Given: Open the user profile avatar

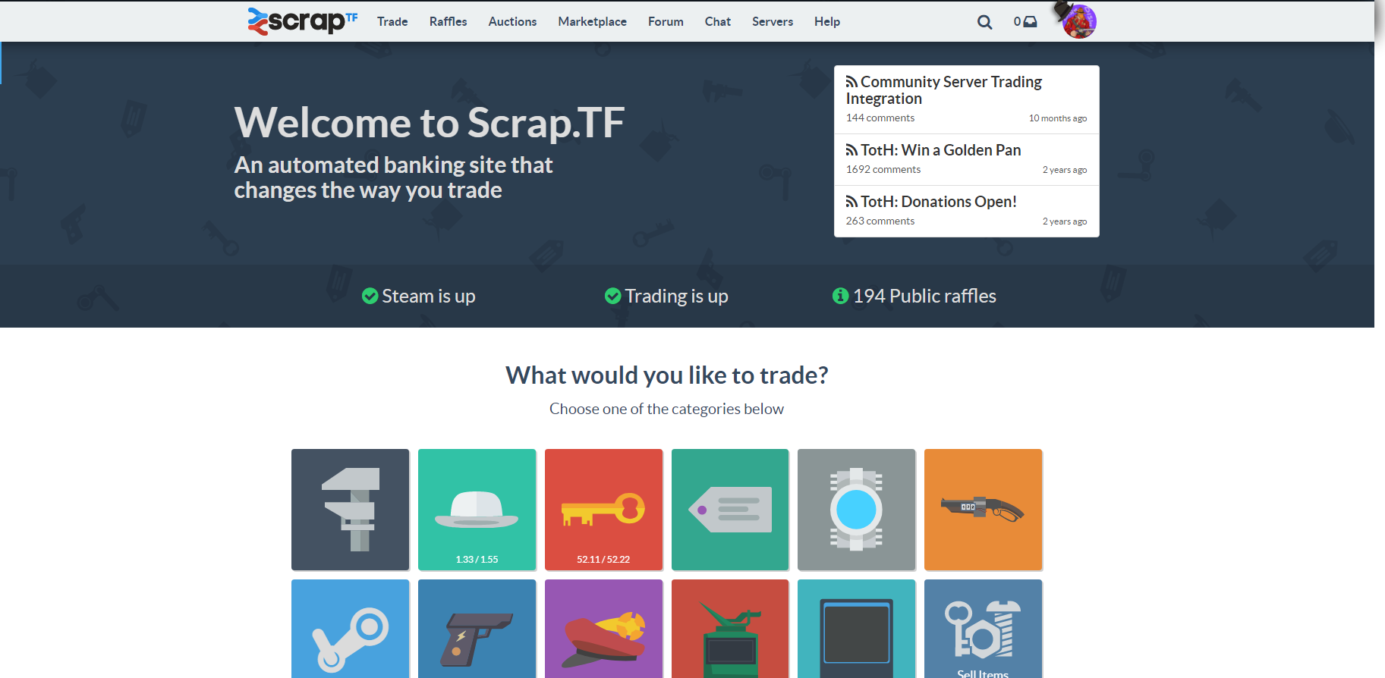Looking at the screenshot, I should click(x=1079, y=21).
